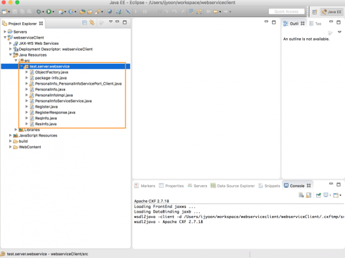
Task: Close the Outline view tab
Action: pos(302,23)
